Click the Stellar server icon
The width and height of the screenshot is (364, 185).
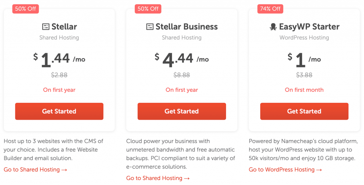point(45,27)
